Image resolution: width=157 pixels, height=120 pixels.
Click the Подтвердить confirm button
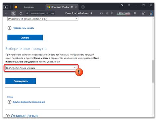tap(21, 81)
